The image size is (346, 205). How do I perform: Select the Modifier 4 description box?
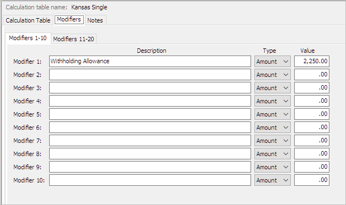point(150,101)
